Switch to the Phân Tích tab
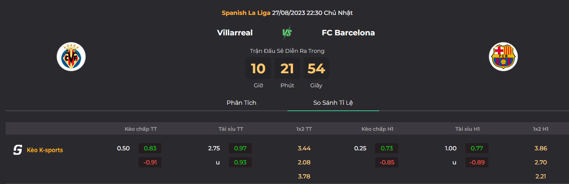The height and width of the screenshot is (184, 569). (x=242, y=103)
